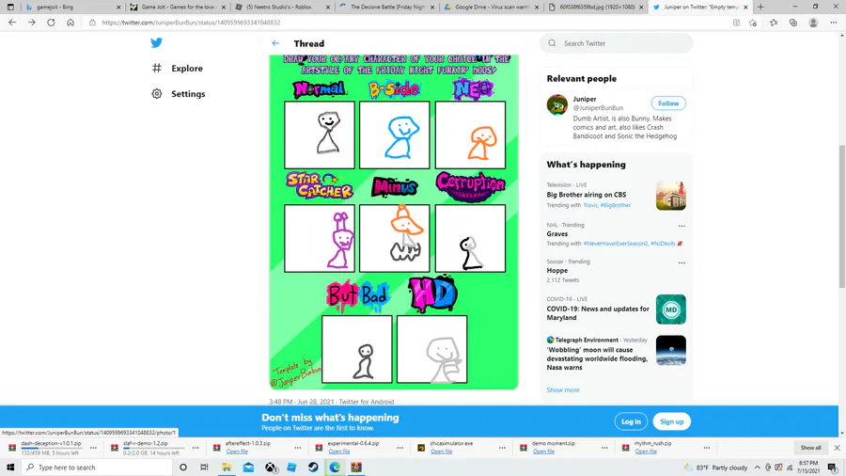The image size is (846, 476).
Task: Click Show more under What's happening
Action: pos(563,389)
